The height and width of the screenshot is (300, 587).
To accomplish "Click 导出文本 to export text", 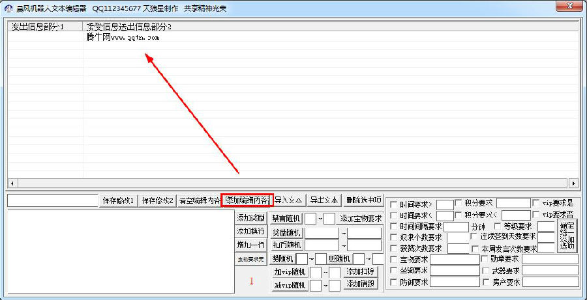I will (x=324, y=200).
